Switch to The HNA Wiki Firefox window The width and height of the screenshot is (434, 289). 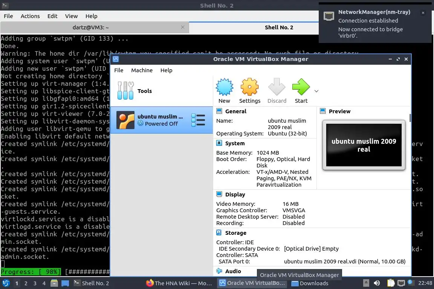tap(179, 283)
